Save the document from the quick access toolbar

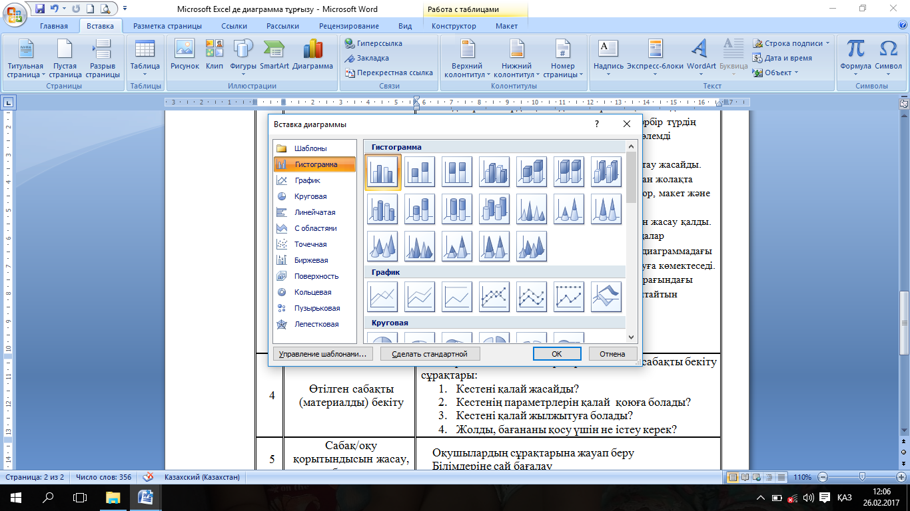coord(40,9)
